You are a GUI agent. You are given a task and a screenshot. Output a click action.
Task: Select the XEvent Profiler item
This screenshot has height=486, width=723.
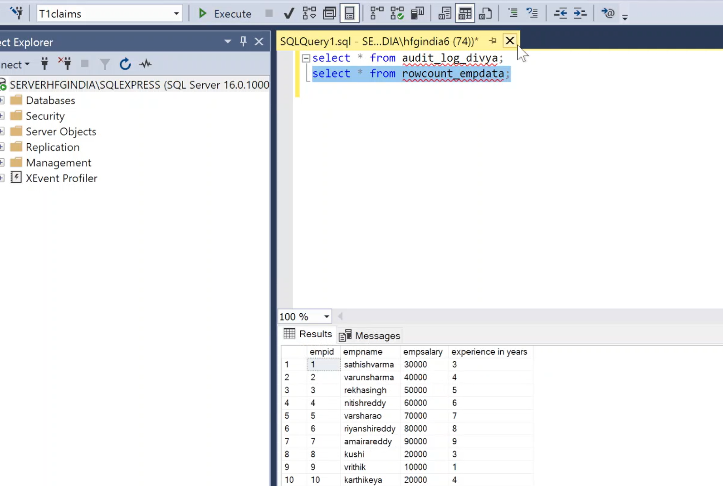[x=61, y=178]
